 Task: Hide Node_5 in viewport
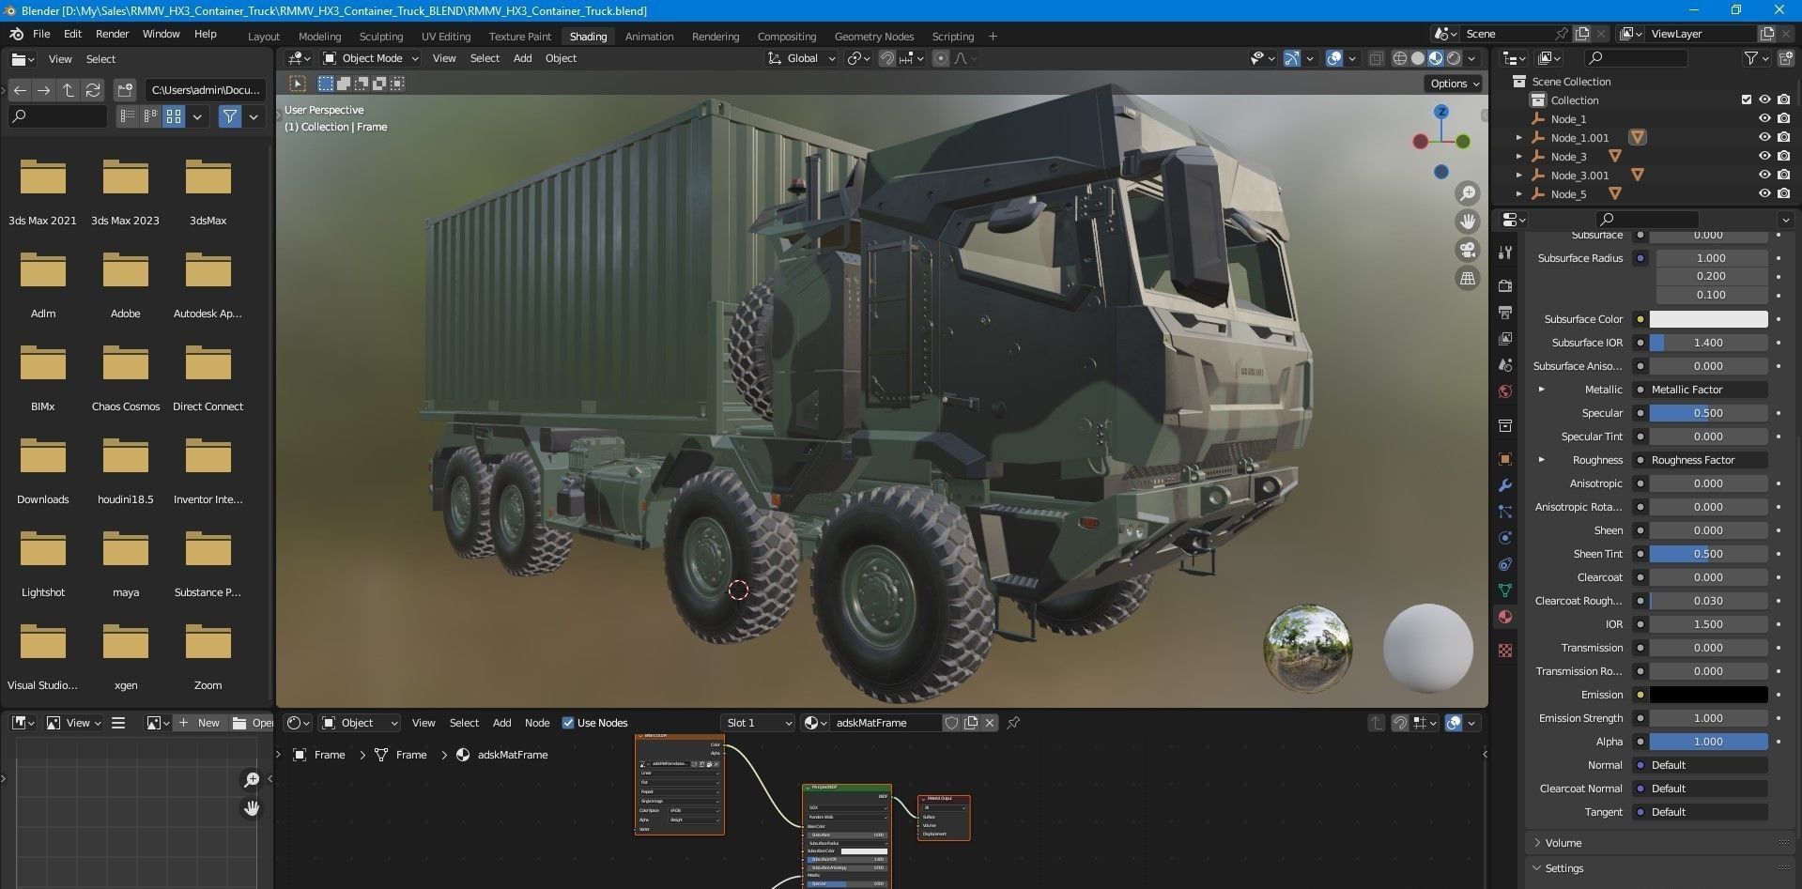coord(1764,193)
